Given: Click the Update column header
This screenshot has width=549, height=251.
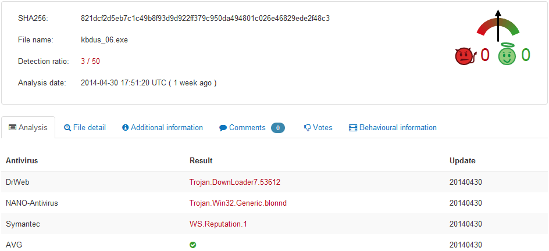Looking at the screenshot, I should click(462, 161).
